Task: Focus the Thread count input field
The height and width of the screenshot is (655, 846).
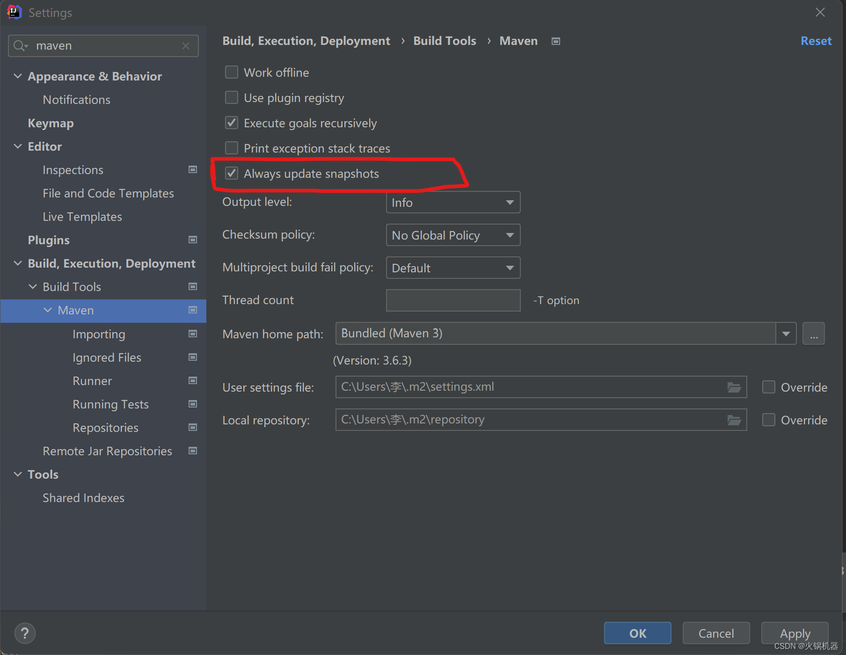Action: [x=453, y=300]
